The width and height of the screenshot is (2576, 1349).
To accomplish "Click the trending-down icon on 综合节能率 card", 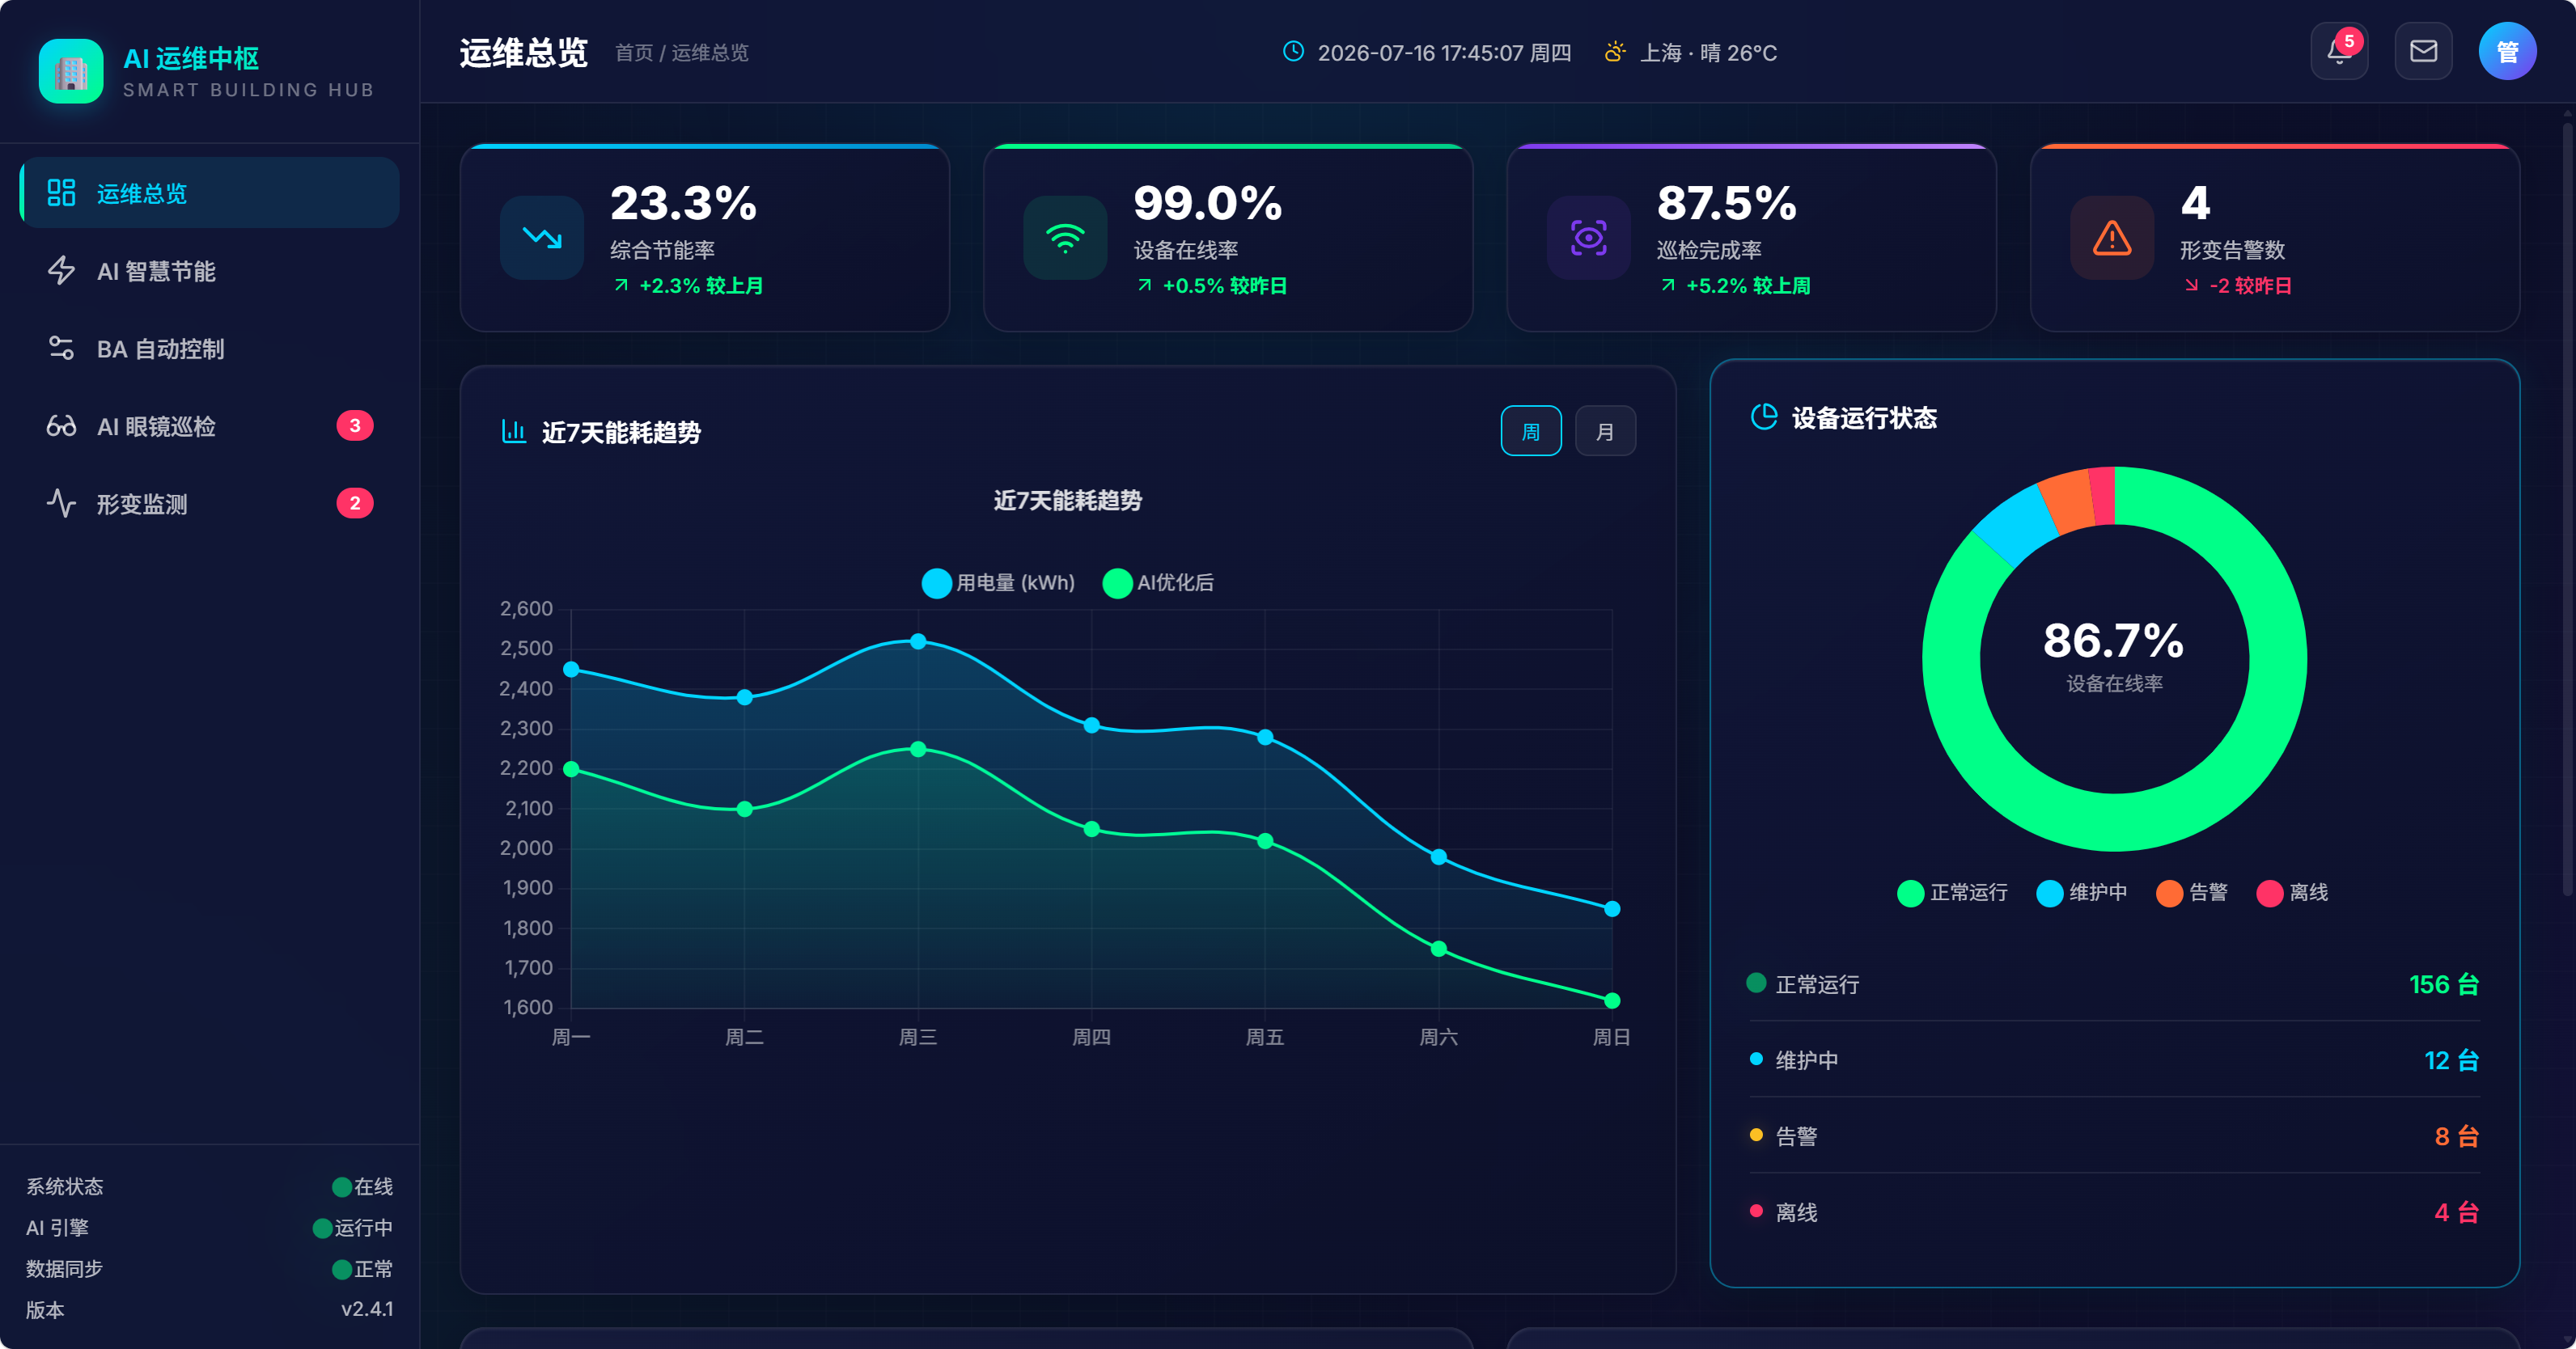I will click(x=542, y=237).
